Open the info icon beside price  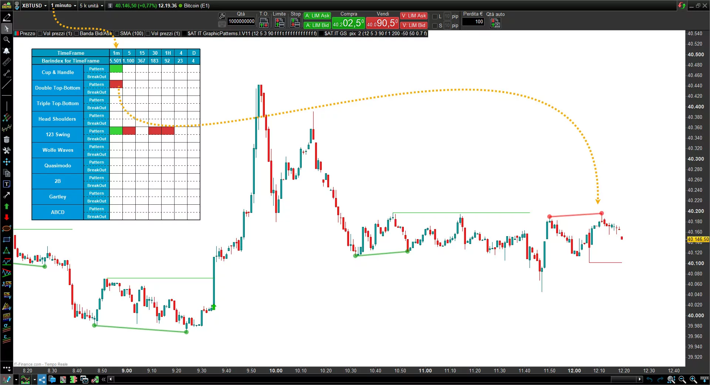(x=110, y=6)
